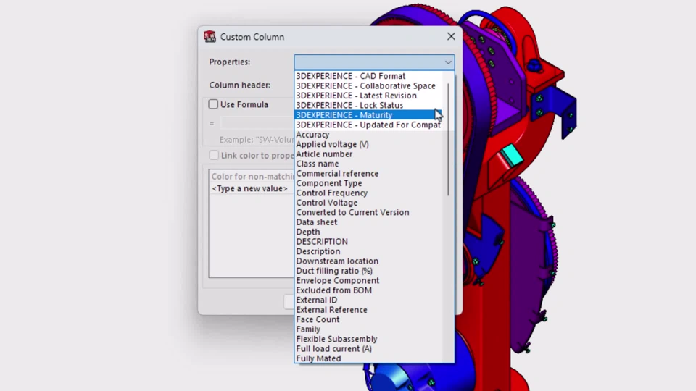Choose Converted to Current Version
Screen dimensions: 696x391
click(x=368, y=213)
